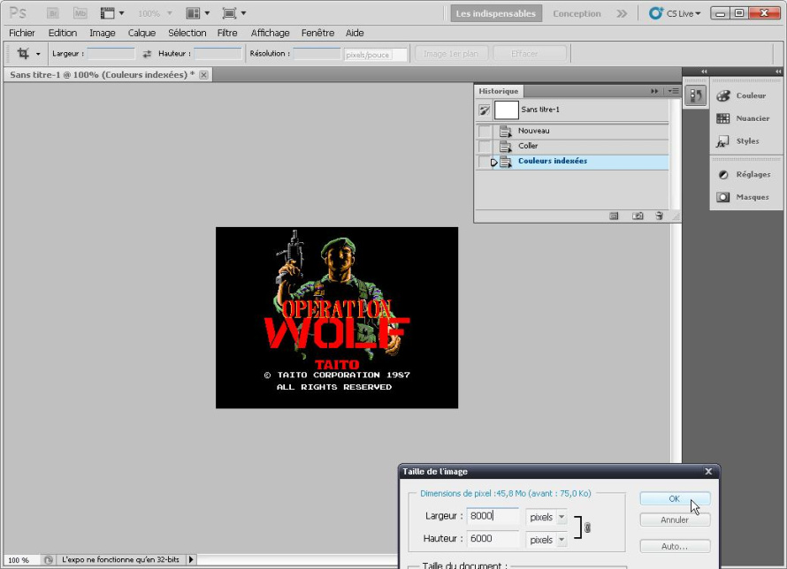Image resolution: width=787 pixels, height=569 pixels.
Task: Open the Réglages adjustments panel
Action: click(x=744, y=174)
